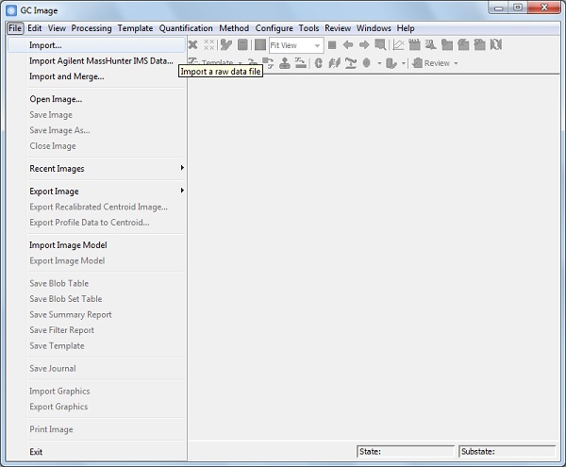Click the zoom rectangle magnifier icon
The width and height of the screenshot is (566, 467).
[380, 44]
